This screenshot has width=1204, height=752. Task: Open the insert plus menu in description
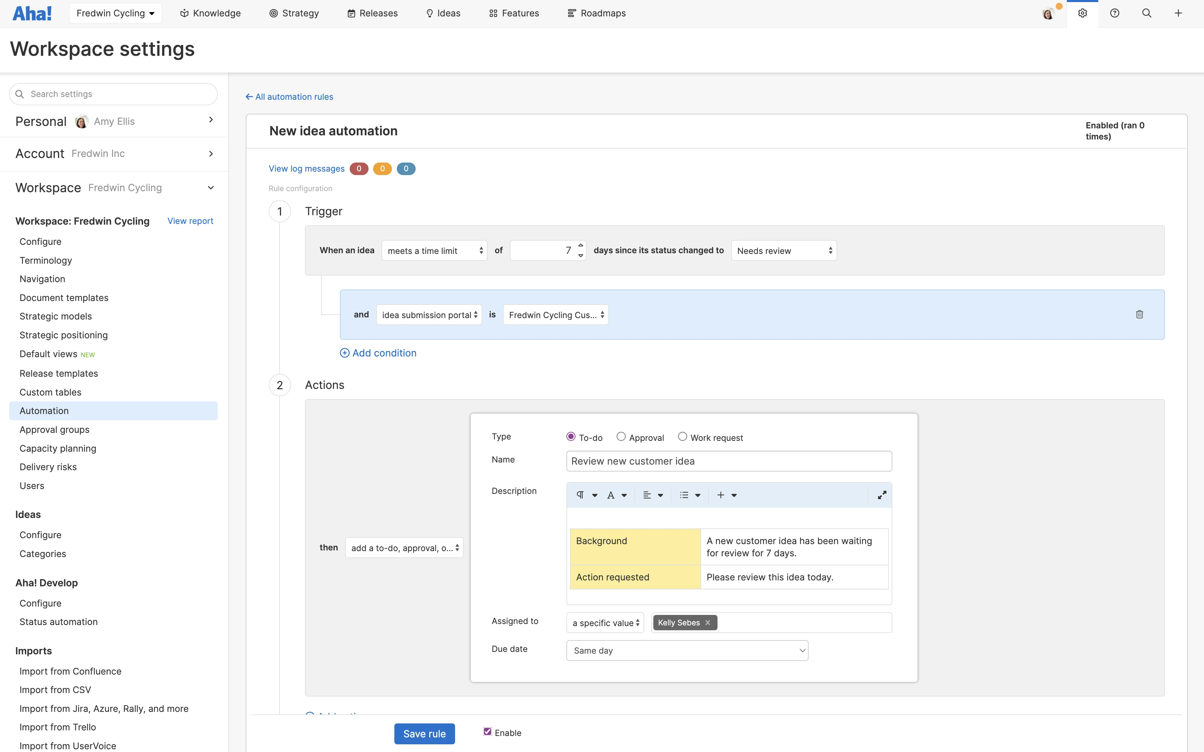click(721, 495)
